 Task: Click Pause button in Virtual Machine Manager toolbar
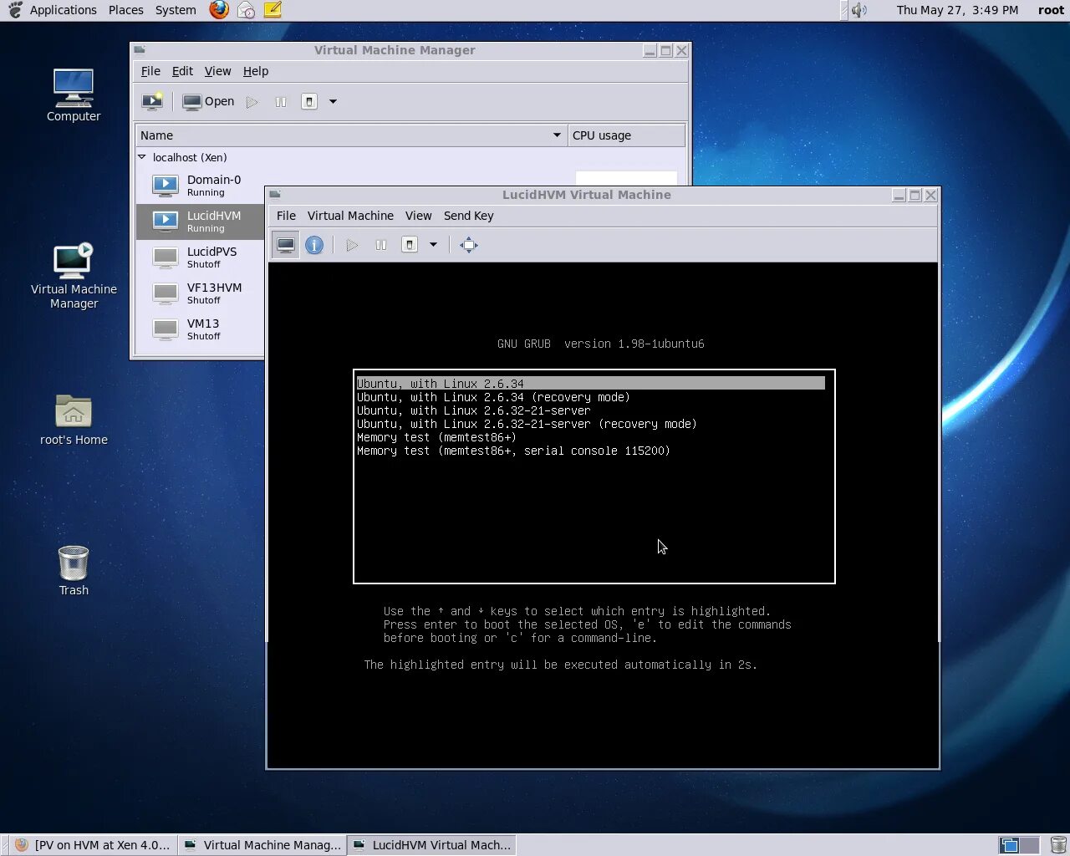click(280, 102)
